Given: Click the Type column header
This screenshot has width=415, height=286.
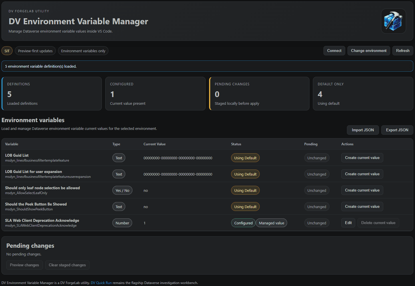Looking at the screenshot, I should (x=116, y=144).
